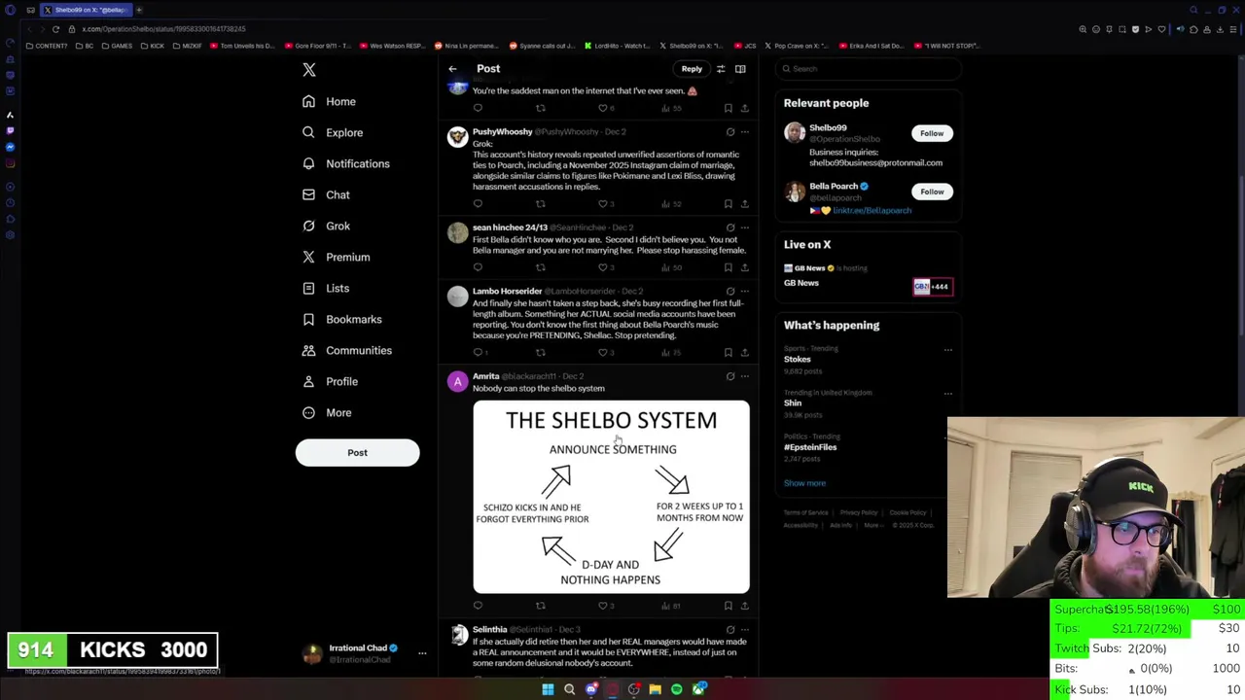Open more options on PushyWhooshy's reply

pyautogui.click(x=745, y=132)
